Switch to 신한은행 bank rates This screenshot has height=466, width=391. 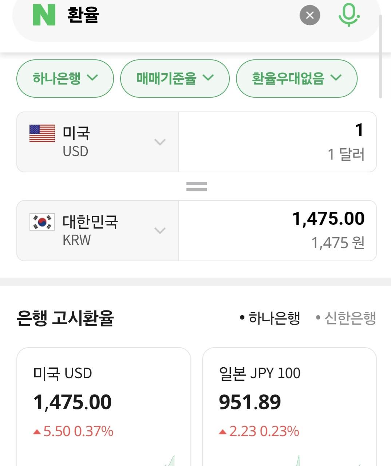click(x=346, y=318)
